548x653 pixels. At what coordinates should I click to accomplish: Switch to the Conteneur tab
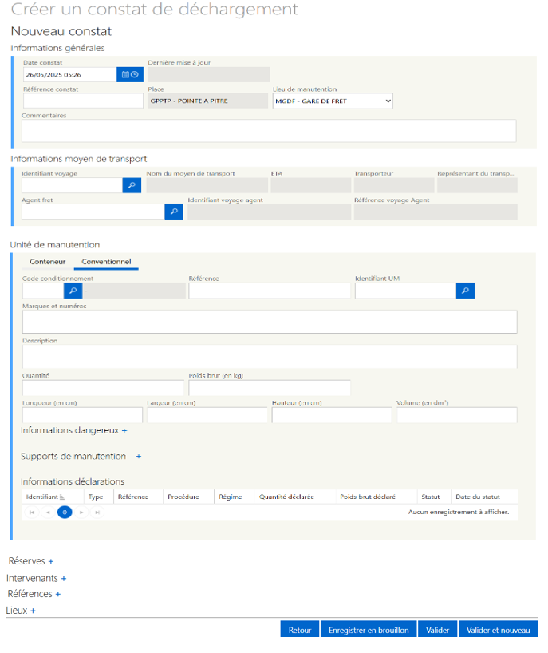coord(47,262)
